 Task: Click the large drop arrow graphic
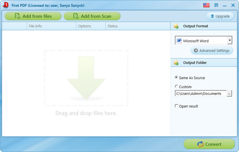click(86, 78)
